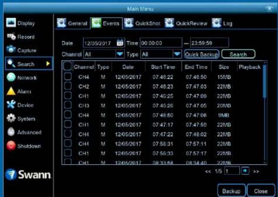The image size is (278, 197).
Task: Click the Start Time column header
Action: point(163,67)
